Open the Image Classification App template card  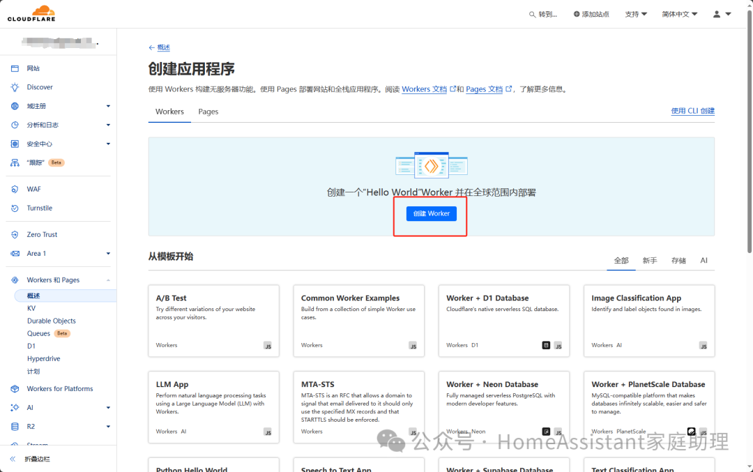click(649, 321)
